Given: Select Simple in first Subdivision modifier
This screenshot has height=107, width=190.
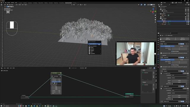Looking at the screenshot, I should [181, 46].
